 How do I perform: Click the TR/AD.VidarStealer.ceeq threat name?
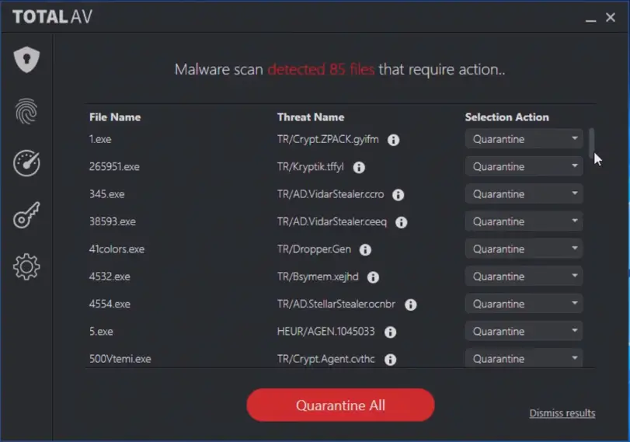332,222
